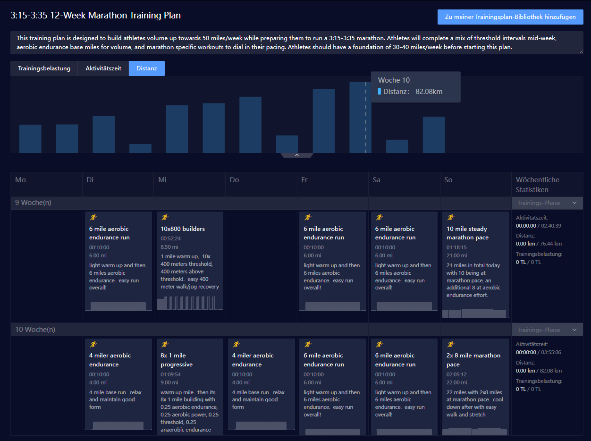This screenshot has width=591, height=441.
Task: Collapse the chart with the chevron-up handle
Action: [297, 155]
